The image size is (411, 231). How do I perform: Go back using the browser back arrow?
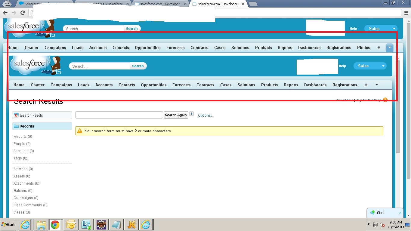5,13
